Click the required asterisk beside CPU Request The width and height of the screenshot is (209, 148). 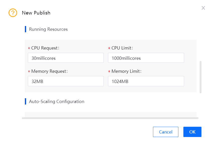pyautogui.click(x=29, y=48)
